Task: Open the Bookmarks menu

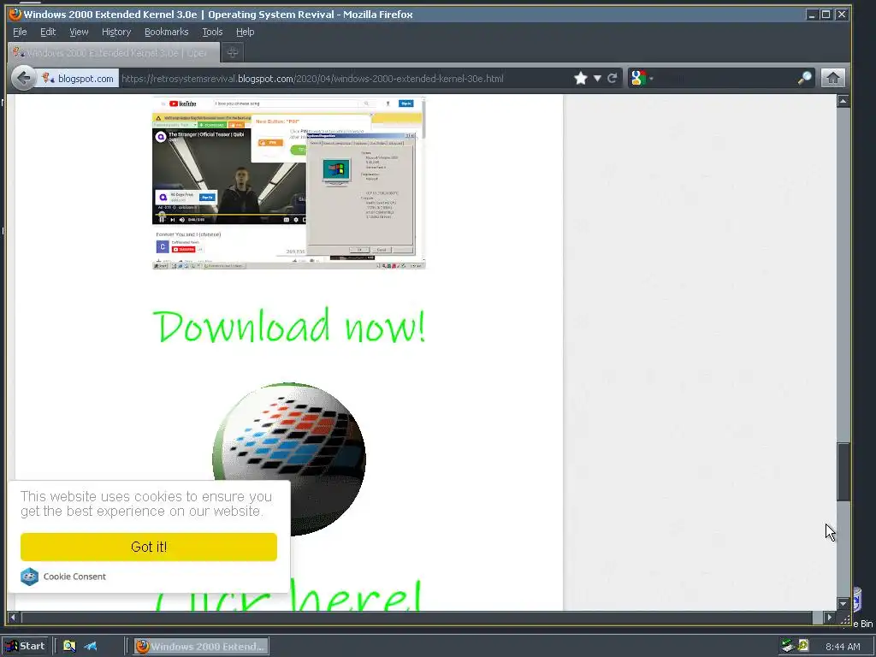Action: click(x=167, y=32)
